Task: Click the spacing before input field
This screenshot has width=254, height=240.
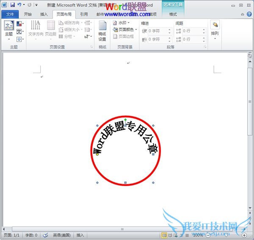Action: click(x=192, y=31)
